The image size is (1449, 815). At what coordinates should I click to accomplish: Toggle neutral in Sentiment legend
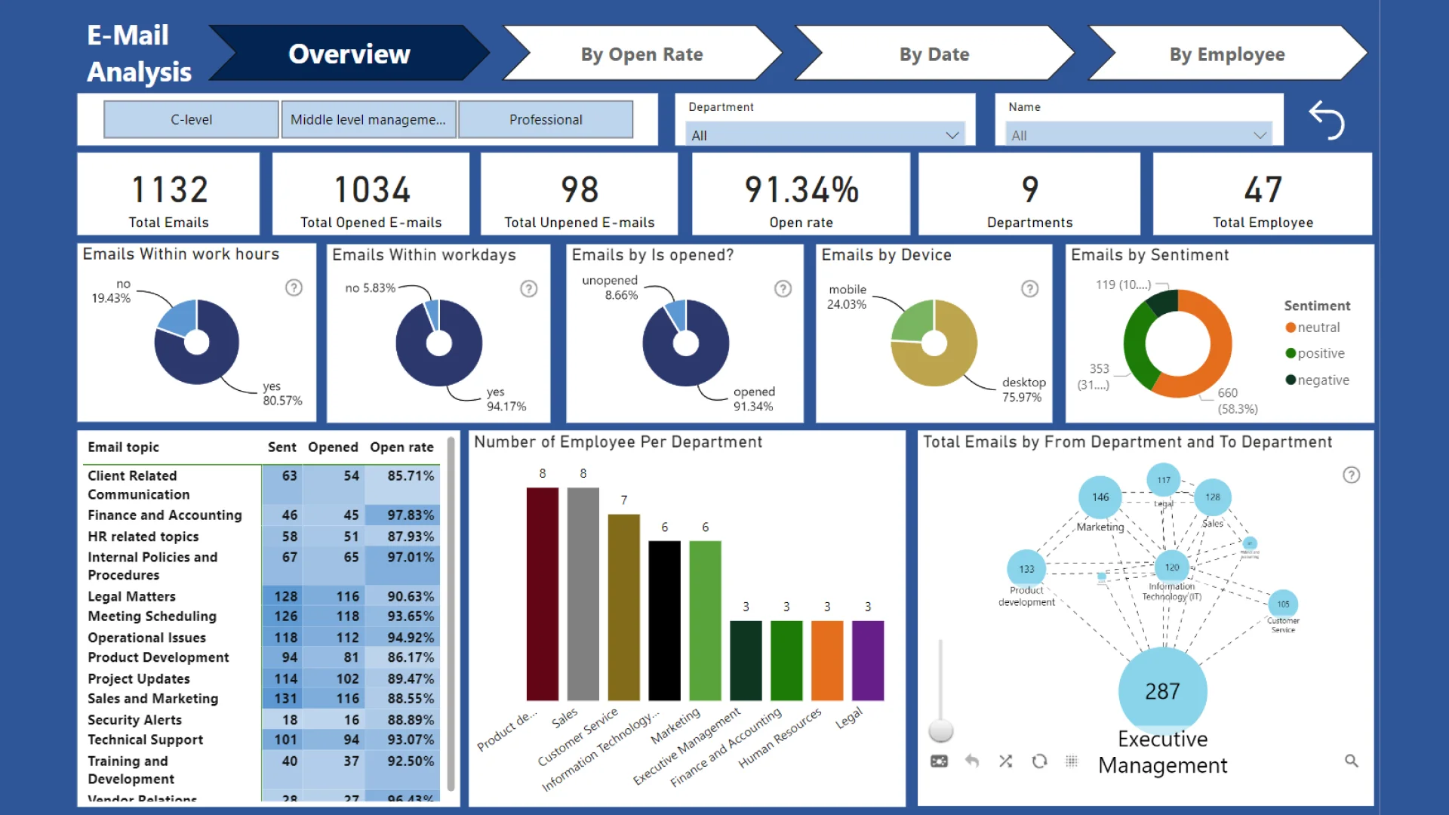[1312, 328]
